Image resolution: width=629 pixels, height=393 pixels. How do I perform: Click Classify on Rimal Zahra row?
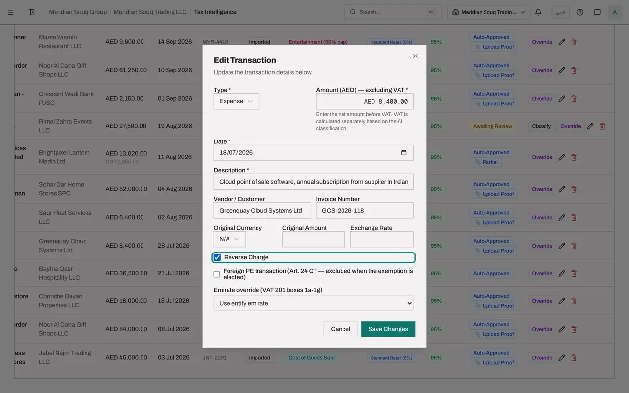pos(542,126)
